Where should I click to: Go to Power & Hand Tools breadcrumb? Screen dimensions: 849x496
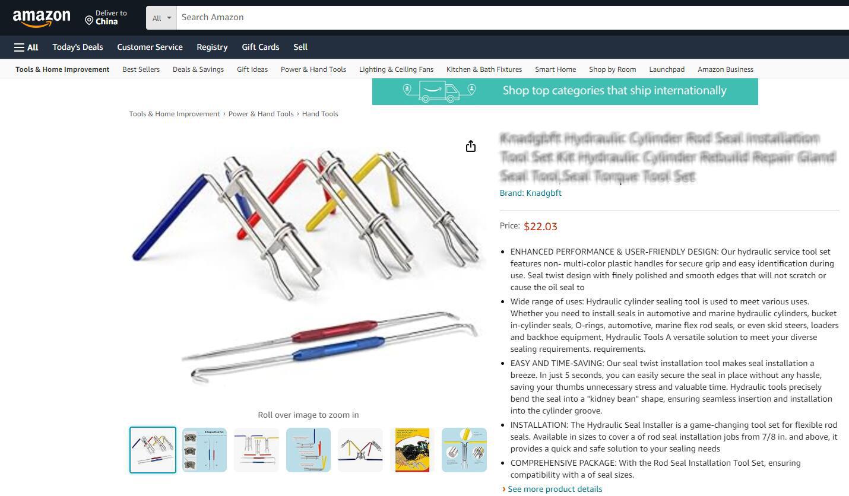coord(261,114)
